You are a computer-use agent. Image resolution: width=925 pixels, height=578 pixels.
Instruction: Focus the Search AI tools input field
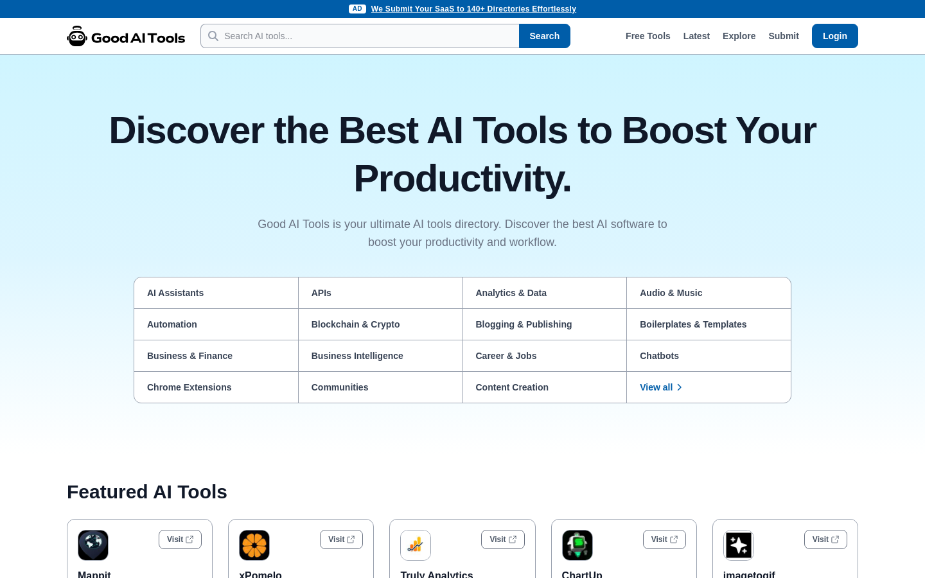(360, 36)
